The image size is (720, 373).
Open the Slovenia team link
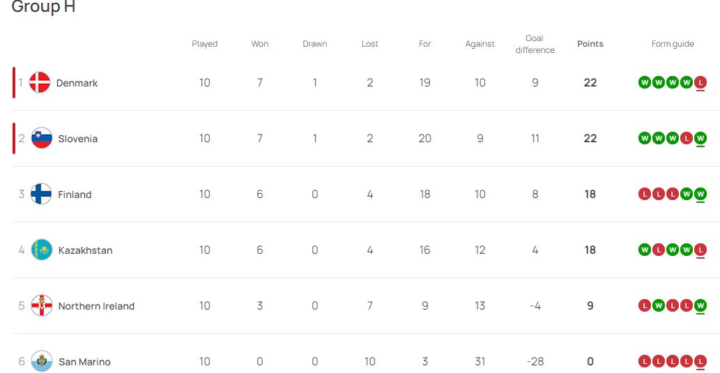(78, 139)
